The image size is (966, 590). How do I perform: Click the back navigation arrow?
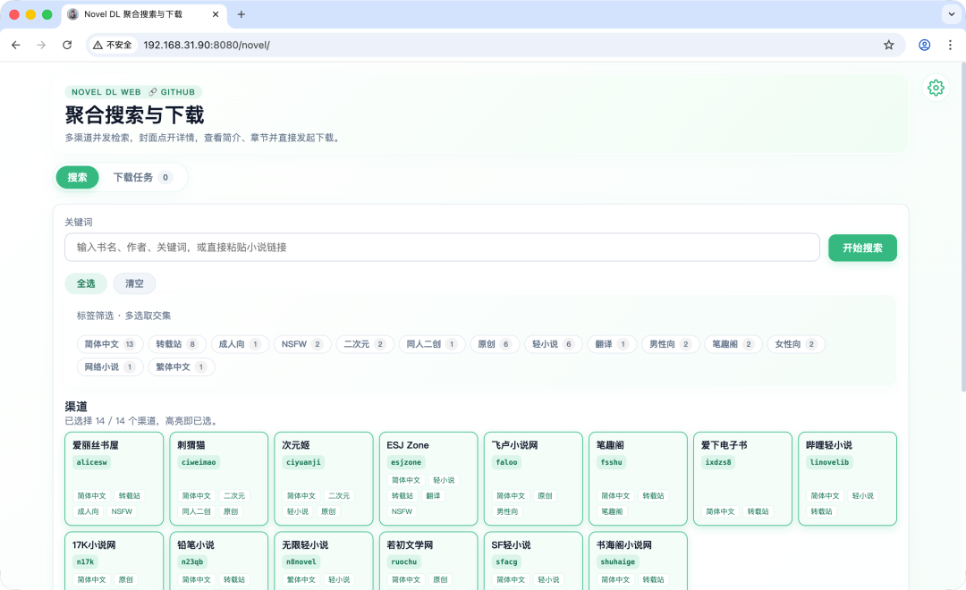[x=16, y=45]
